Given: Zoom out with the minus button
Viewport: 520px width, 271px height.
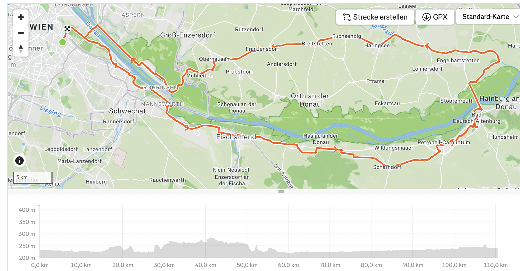Looking at the screenshot, I should pyautogui.click(x=21, y=33).
